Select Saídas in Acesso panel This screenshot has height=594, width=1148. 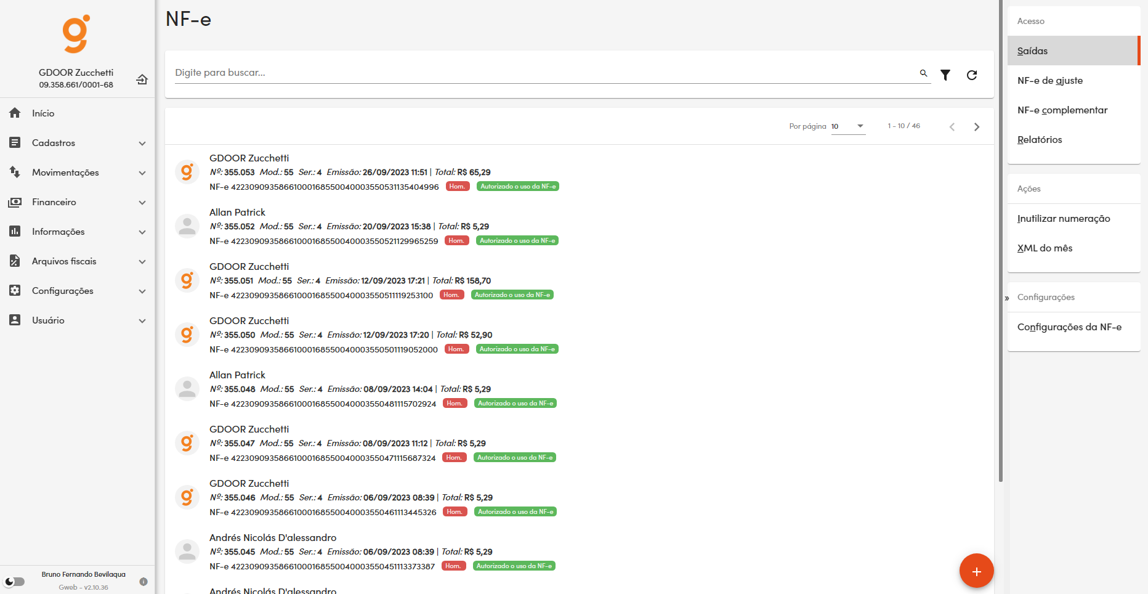point(1073,51)
